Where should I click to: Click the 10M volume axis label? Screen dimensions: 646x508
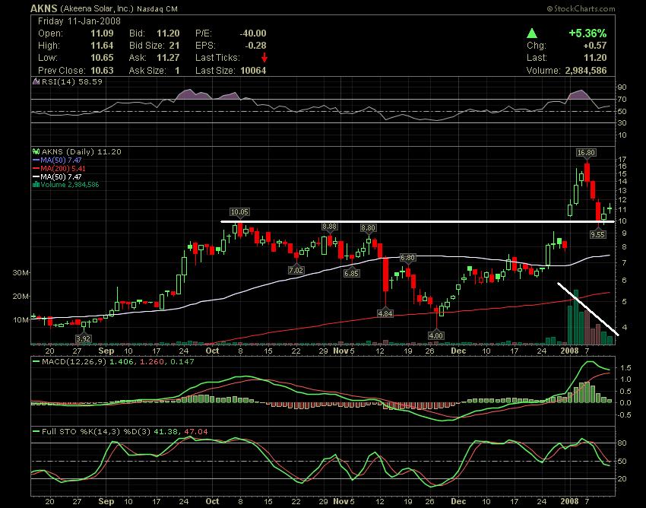(x=21, y=319)
